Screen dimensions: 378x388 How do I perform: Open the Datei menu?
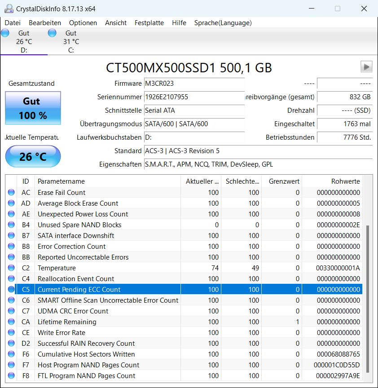click(13, 23)
